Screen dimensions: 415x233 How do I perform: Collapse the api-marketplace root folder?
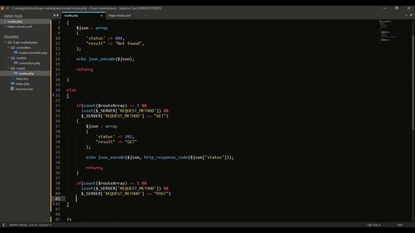click(x=5, y=42)
